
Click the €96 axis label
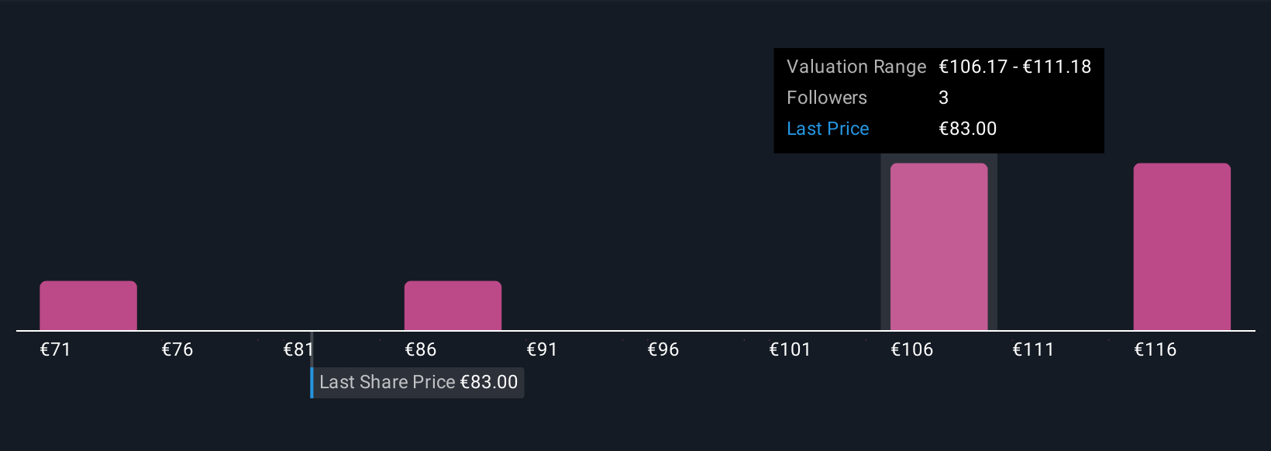663,349
